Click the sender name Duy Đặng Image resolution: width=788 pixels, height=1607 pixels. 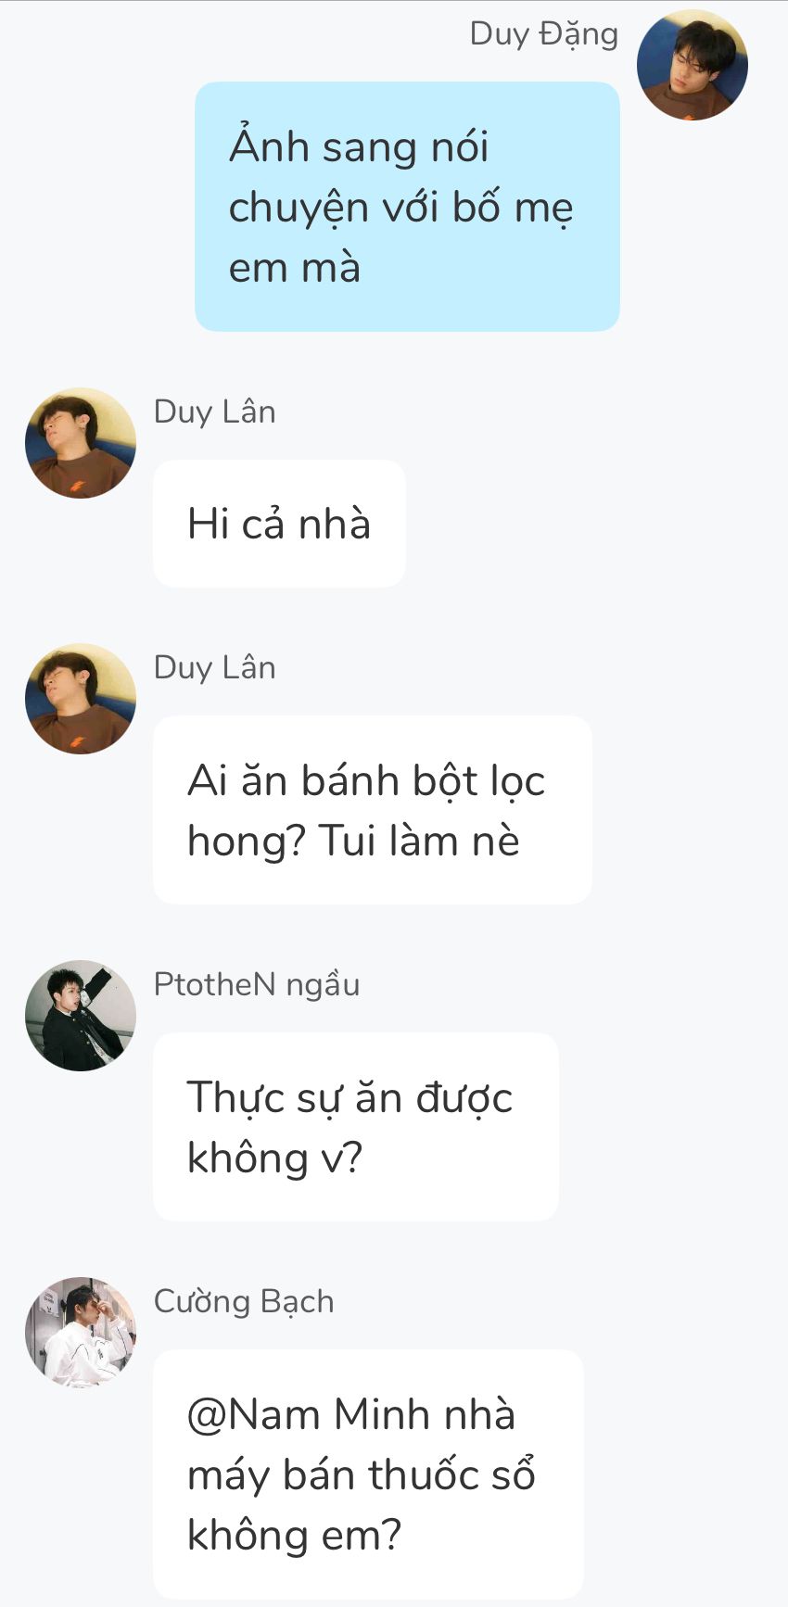(543, 34)
